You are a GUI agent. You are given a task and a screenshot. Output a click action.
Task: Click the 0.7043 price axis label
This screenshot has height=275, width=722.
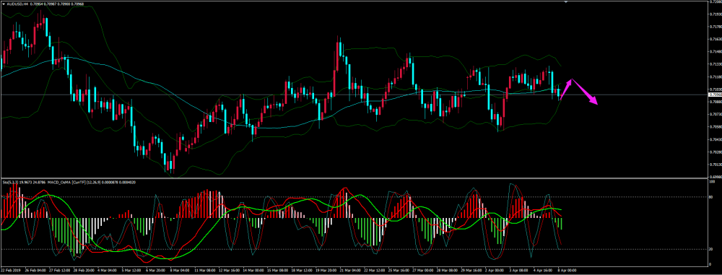point(715,139)
